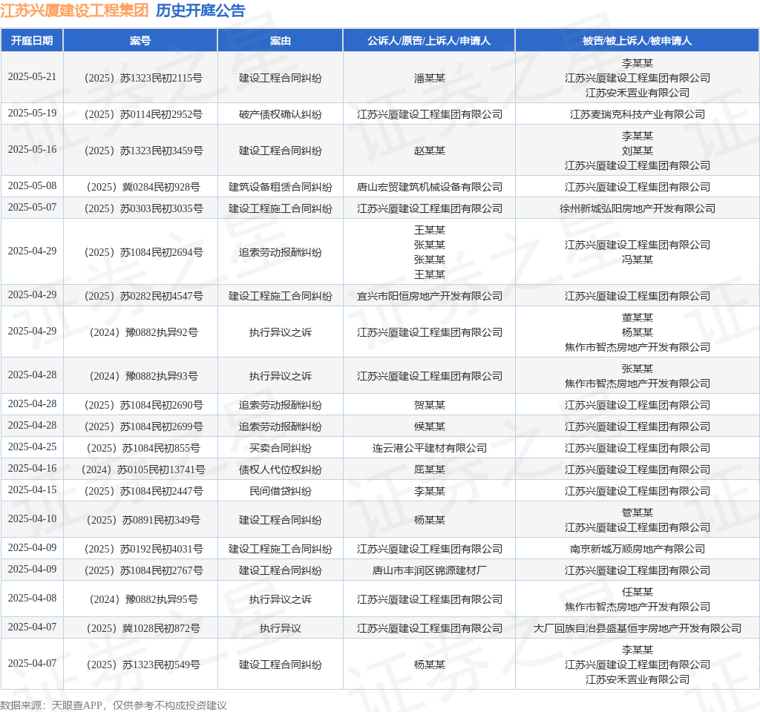760x712 pixels.
Task: Select case number (2025)苏1323民初2115号
Action: click(143, 78)
